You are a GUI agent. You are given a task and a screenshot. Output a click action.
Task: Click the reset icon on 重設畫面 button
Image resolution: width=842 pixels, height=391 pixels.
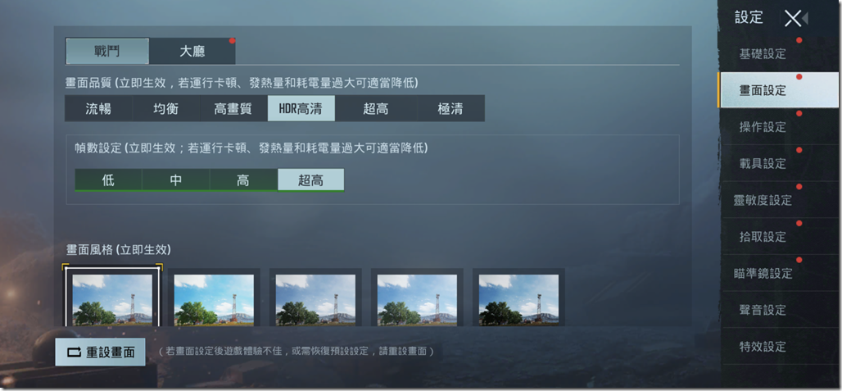pos(74,352)
